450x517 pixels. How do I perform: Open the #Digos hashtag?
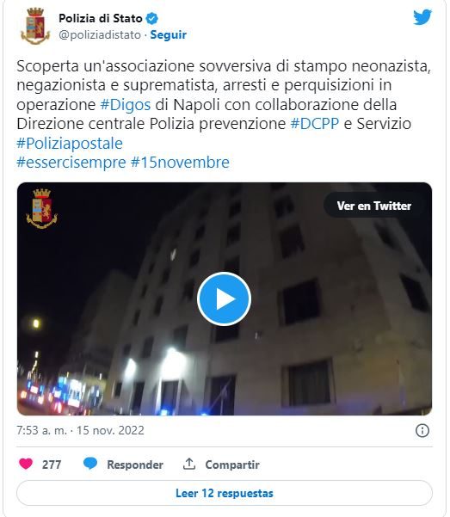(x=126, y=105)
